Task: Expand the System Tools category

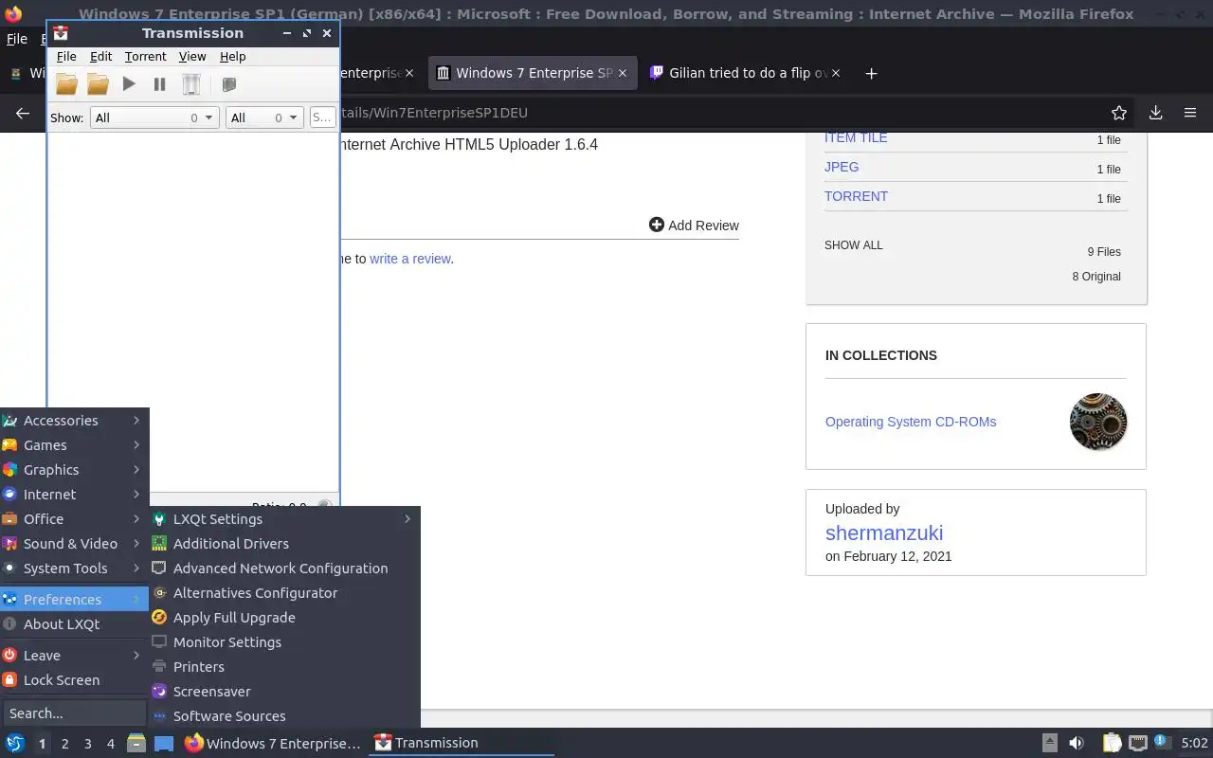Action: pyautogui.click(x=74, y=568)
